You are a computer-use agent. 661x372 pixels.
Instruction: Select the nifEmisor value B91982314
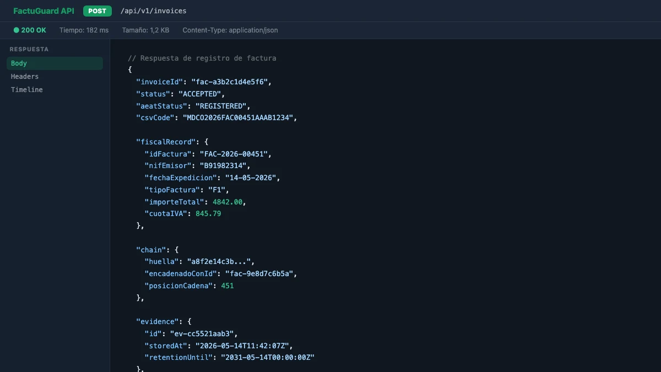(223, 166)
